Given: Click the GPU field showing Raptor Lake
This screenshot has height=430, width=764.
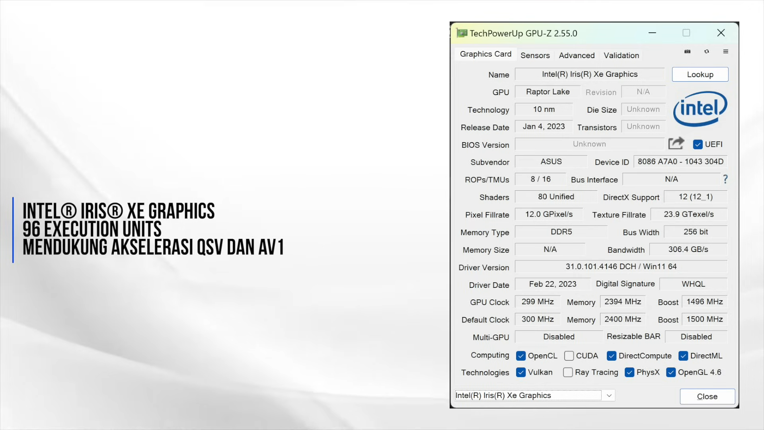Looking at the screenshot, I should (548, 92).
